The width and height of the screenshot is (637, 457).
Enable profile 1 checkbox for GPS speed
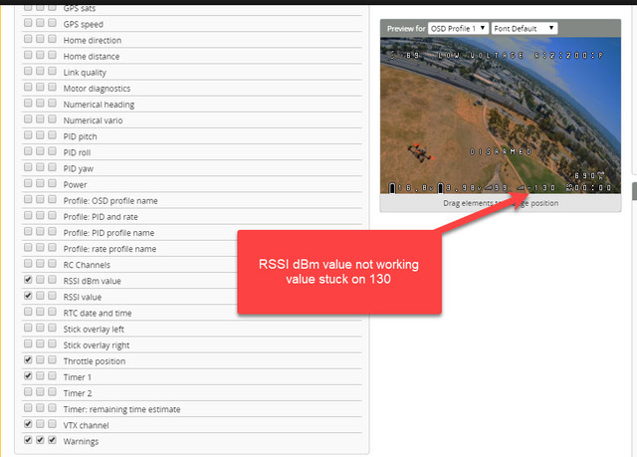pos(28,22)
